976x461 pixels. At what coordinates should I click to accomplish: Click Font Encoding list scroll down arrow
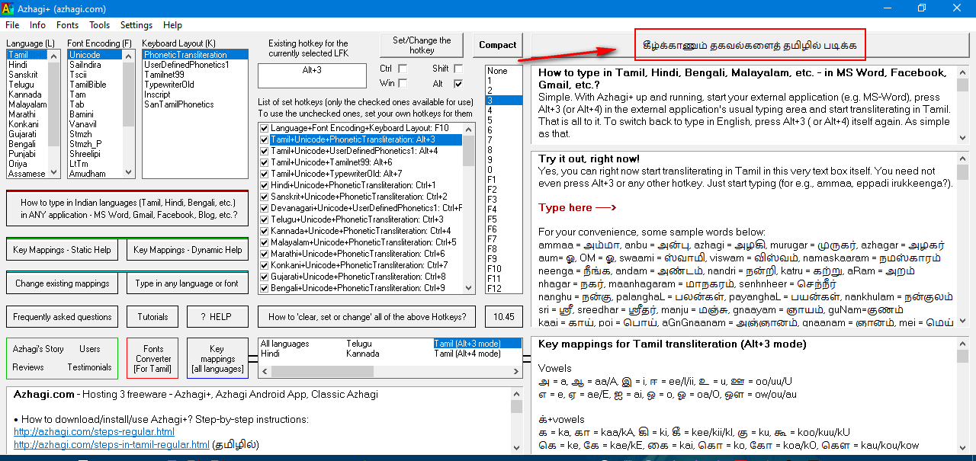(128, 172)
